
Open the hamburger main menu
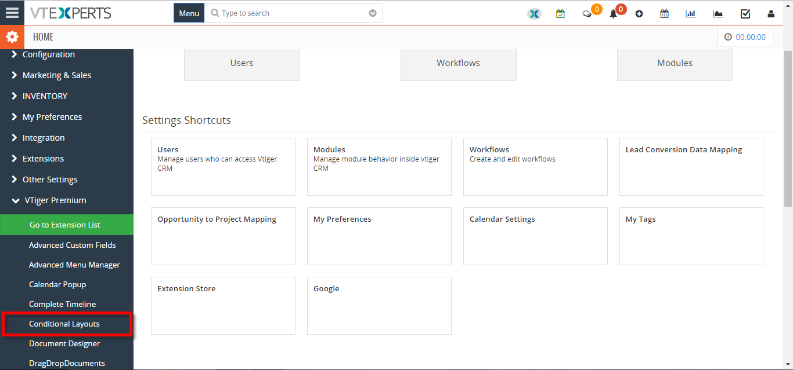(12, 13)
